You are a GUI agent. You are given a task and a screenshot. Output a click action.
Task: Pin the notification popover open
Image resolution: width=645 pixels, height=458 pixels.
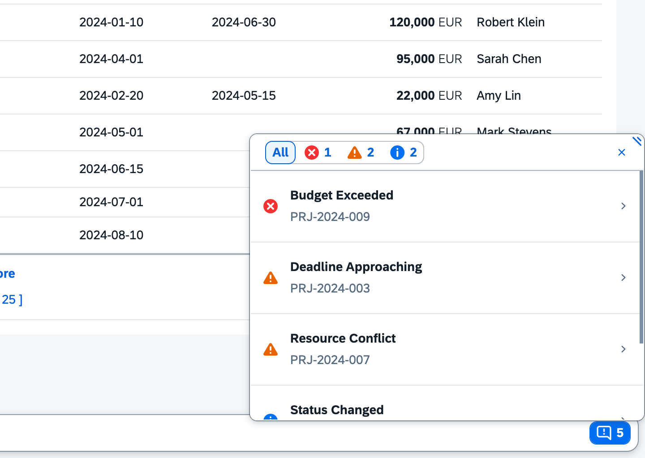(637, 141)
